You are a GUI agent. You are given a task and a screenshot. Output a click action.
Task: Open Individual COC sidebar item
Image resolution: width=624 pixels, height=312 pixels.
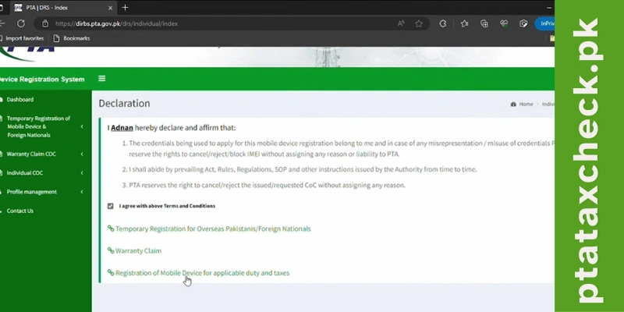[x=25, y=173]
